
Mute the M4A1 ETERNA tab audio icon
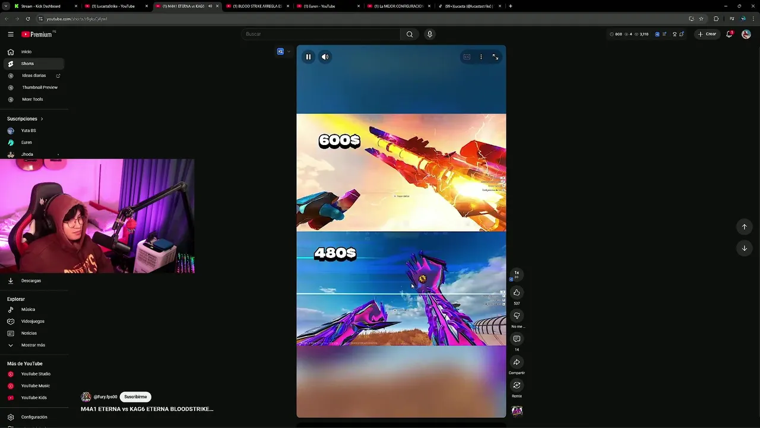coord(210,6)
